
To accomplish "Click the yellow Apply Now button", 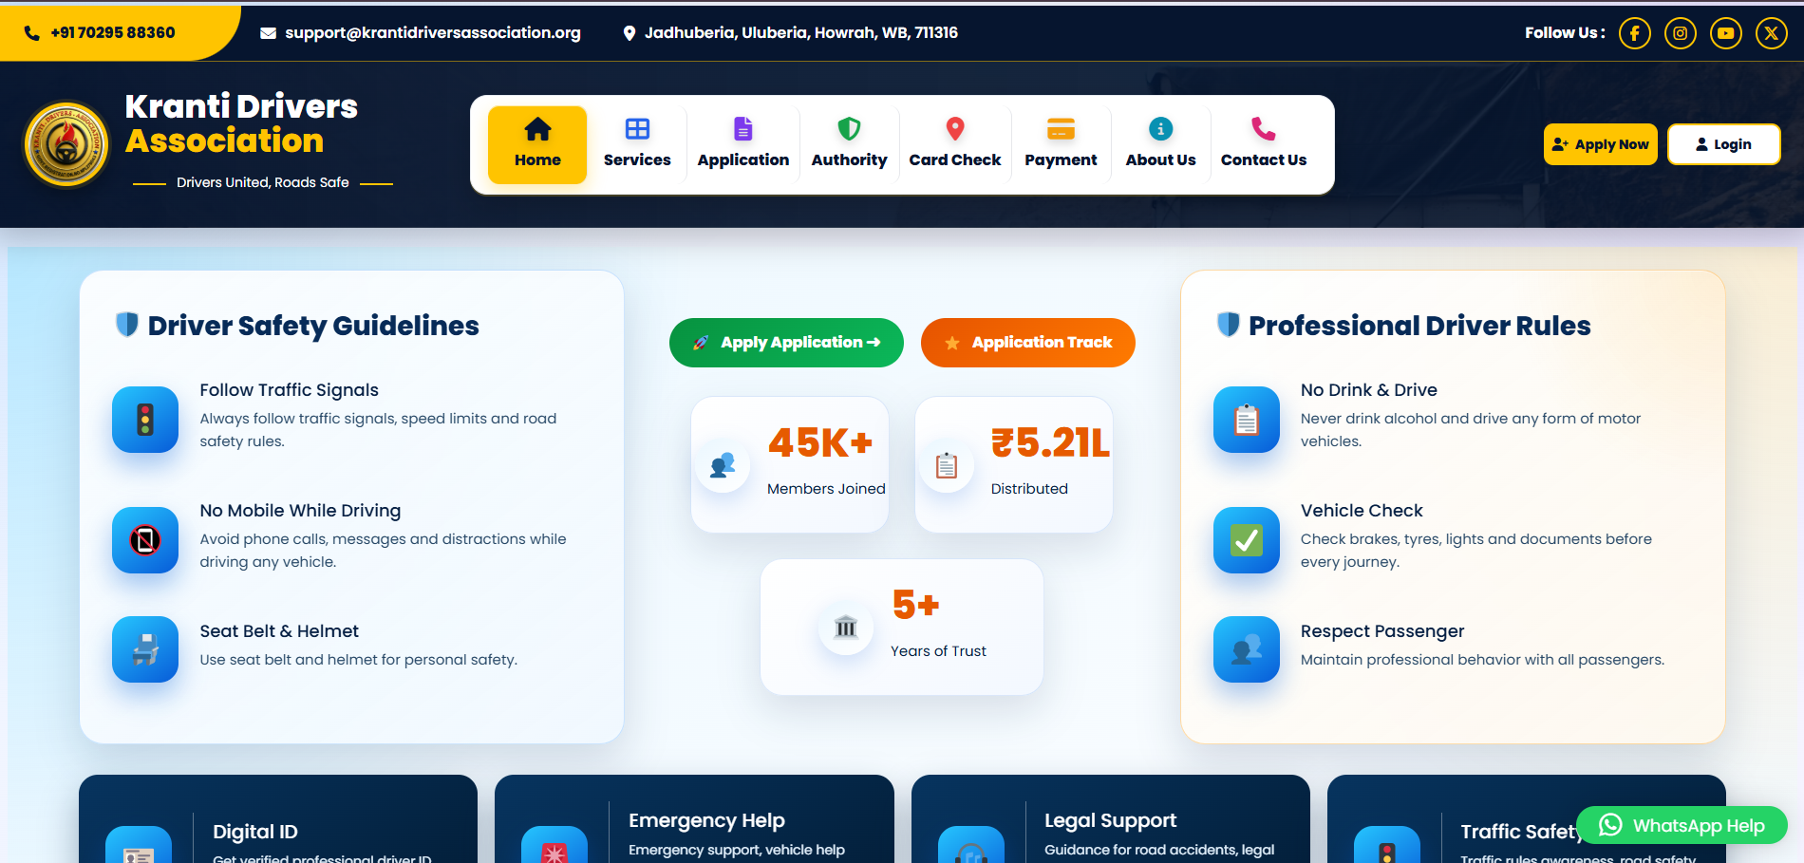I will pos(1601,144).
